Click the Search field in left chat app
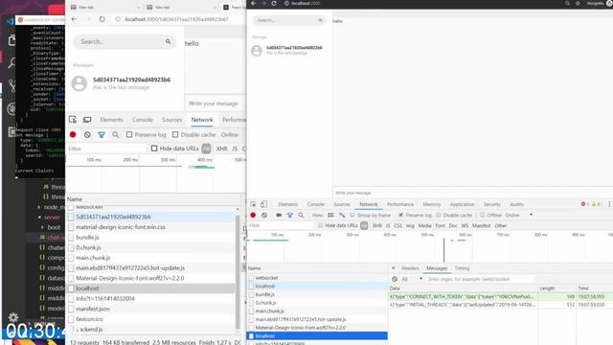This screenshot has height=345, width=613. pyautogui.click(x=125, y=41)
